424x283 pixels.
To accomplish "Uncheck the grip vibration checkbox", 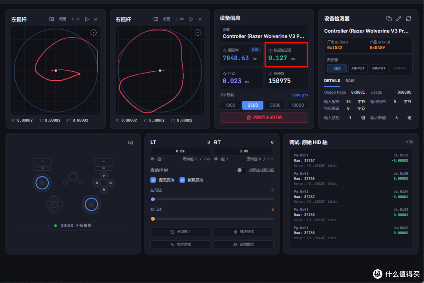I will [x=153, y=180].
